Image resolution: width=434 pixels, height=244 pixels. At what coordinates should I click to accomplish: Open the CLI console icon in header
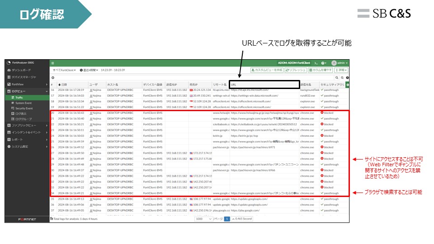click(x=316, y=63)
